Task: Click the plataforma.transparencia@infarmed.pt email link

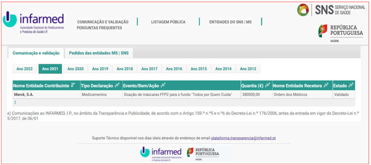Action: coord(243,138)
